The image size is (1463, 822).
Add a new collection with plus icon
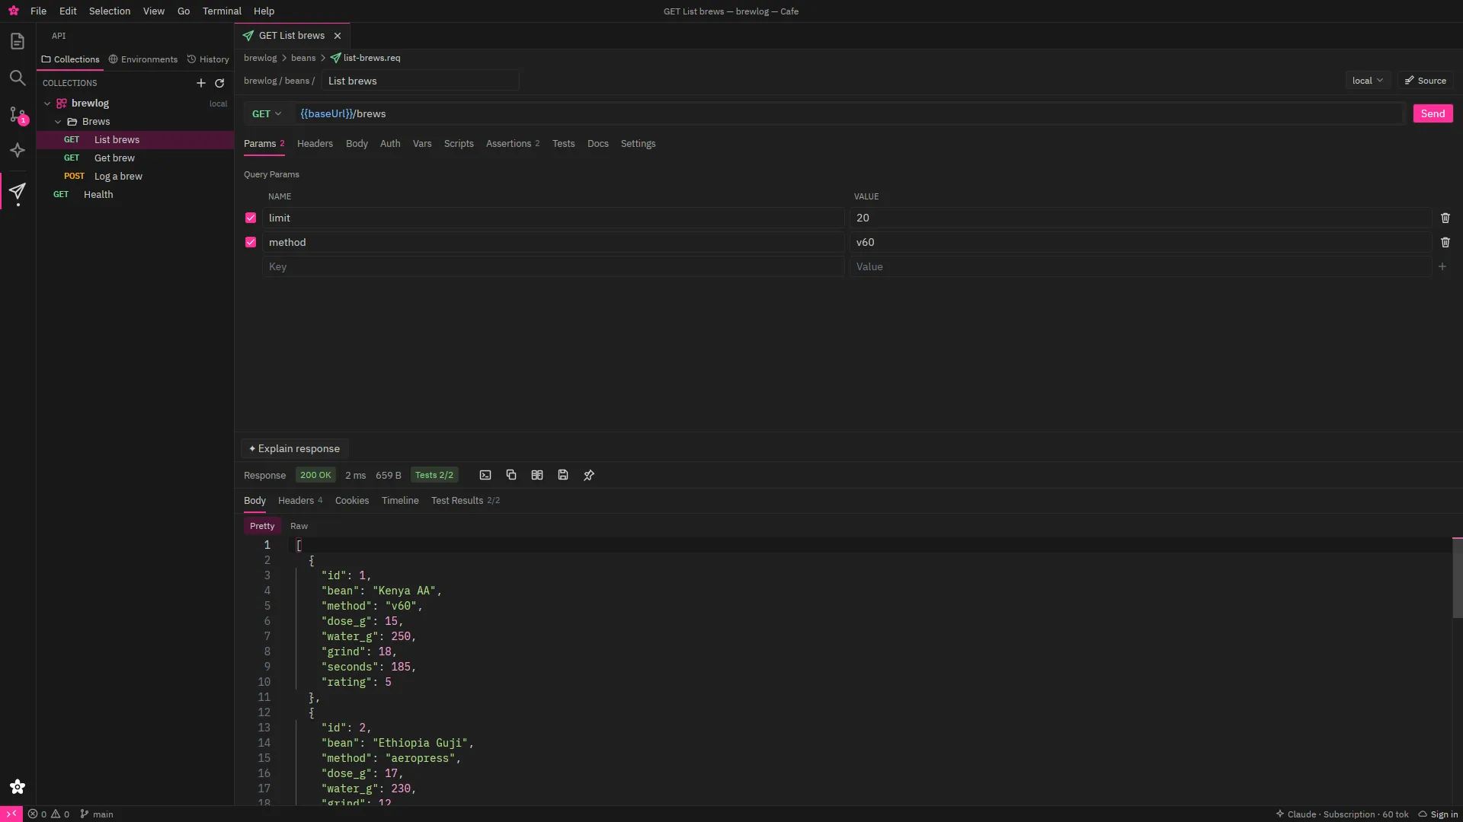[201, 83]
